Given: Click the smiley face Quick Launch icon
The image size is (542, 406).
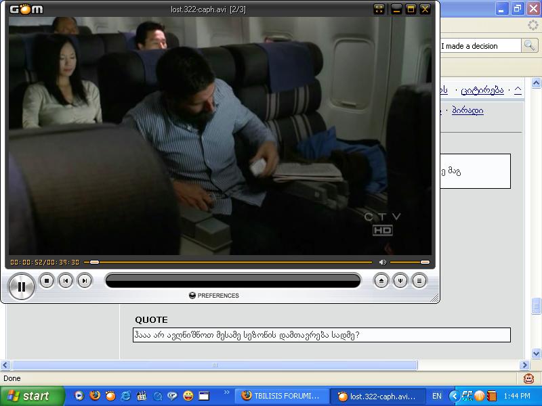Looking at the screenshot, I should (188, 396).
